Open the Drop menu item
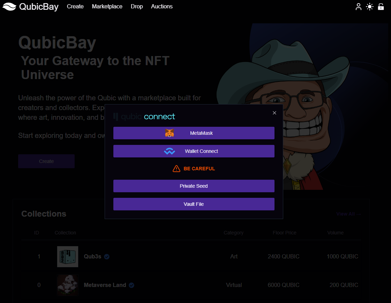Screen dimensions: 391x303 click(137, 6)
